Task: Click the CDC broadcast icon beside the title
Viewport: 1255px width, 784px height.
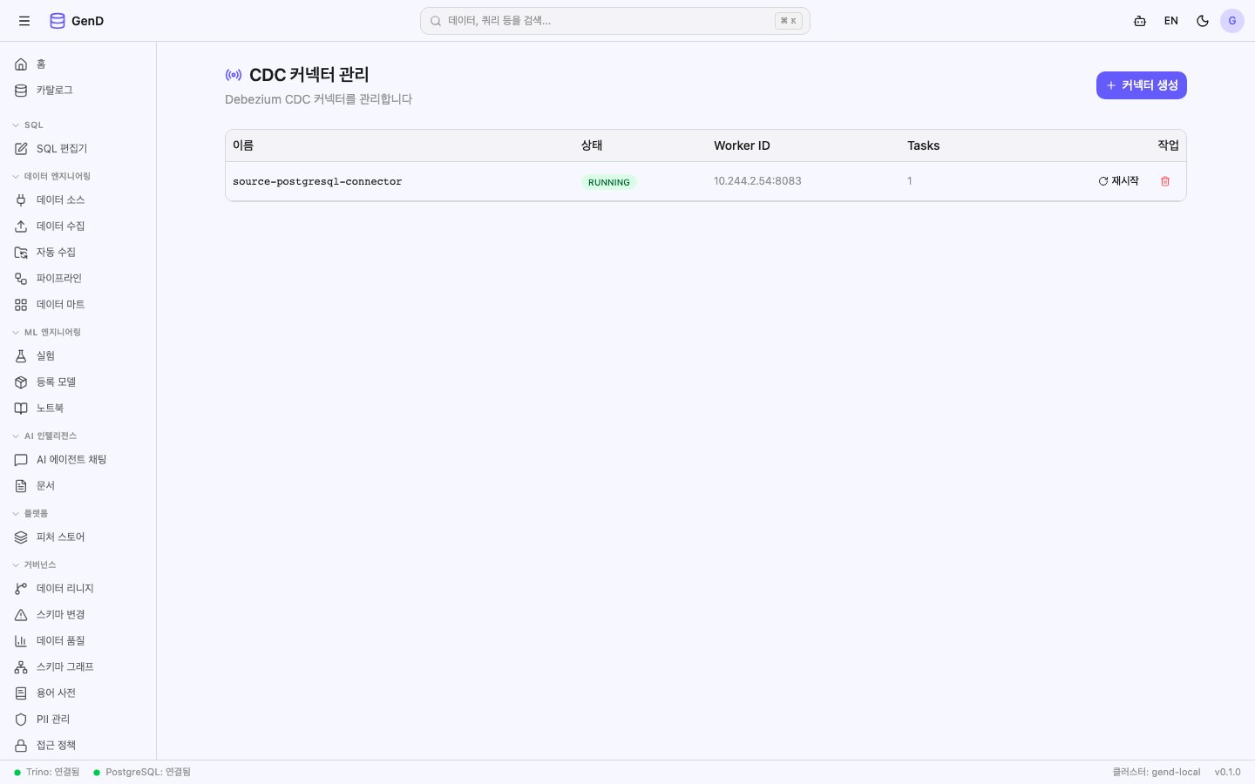Action: 234,75
